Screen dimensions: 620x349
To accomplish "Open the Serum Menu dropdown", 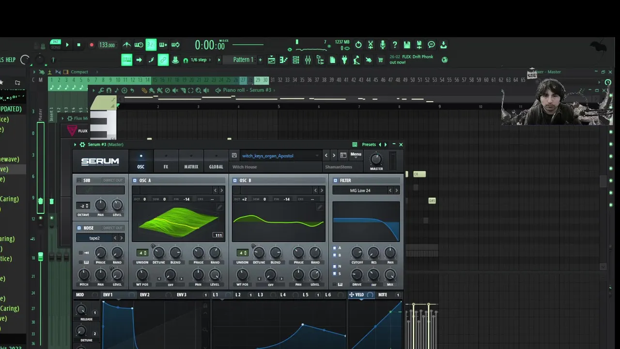I will (x=356, y=155).
